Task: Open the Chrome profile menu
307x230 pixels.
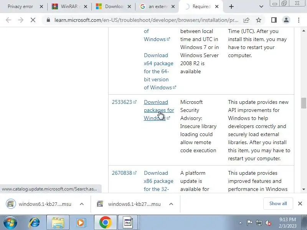Action: 286,20
